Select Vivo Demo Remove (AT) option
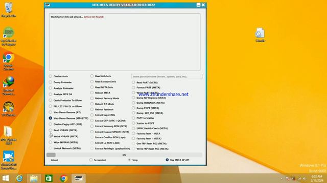Screen dimensions: 327x183 coord(65,112)
